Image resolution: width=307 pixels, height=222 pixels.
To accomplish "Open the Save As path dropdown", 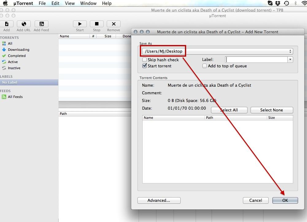I will [x=290, y=51].
